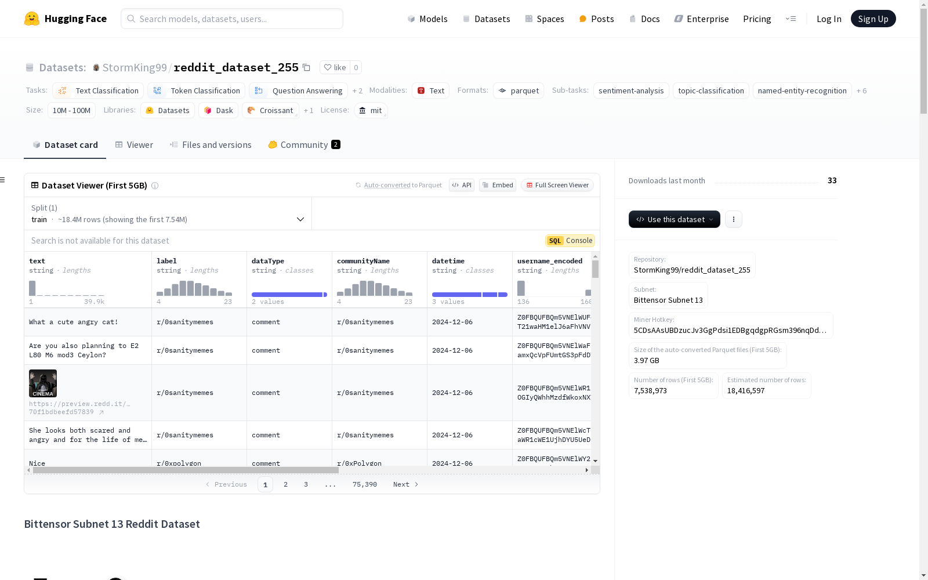Go to page 2 of the table
Screen dimensions: 928x580
285,485
